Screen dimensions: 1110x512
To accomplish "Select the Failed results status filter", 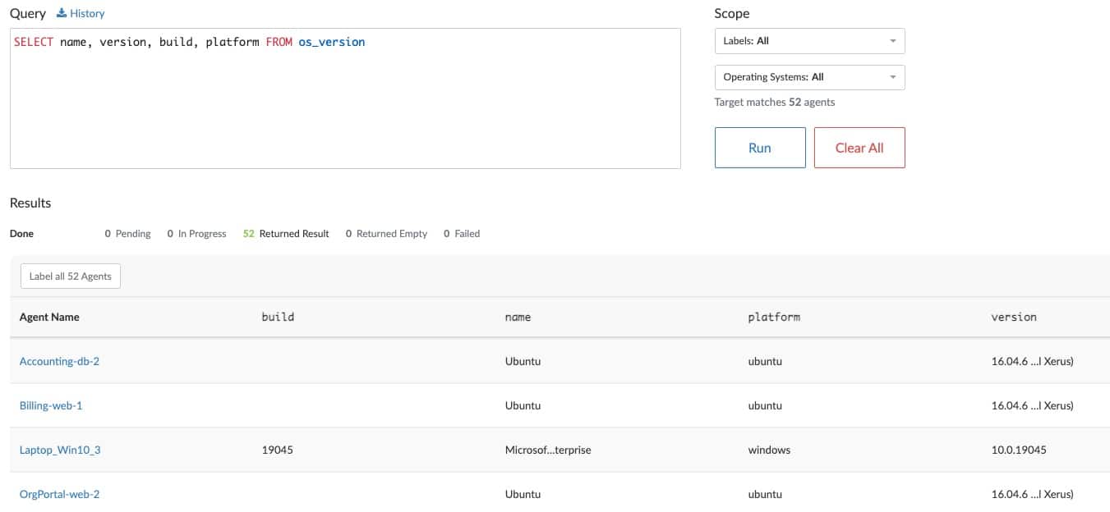I will click(462, 234).
